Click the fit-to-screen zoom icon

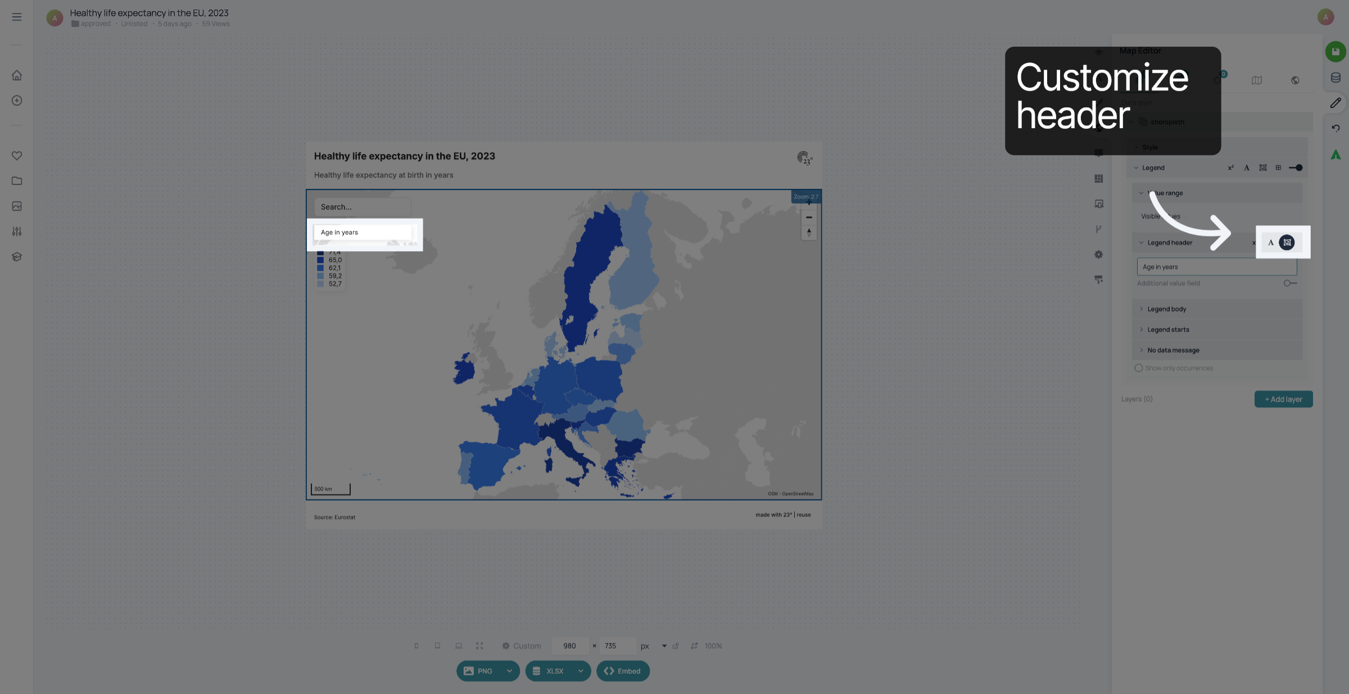[695, 646]
